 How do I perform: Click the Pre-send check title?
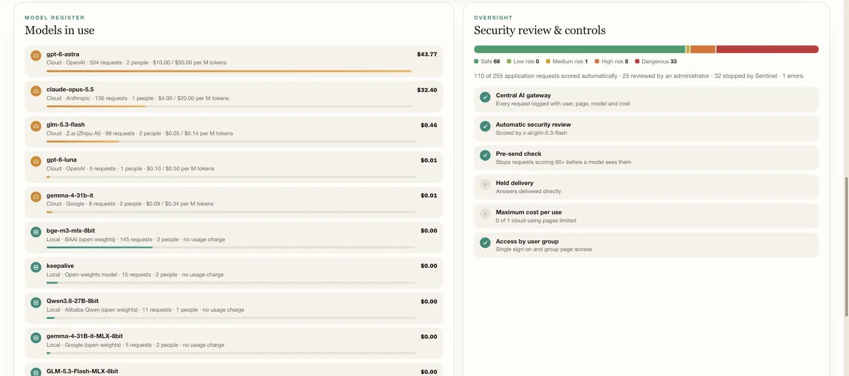(518, 154)
